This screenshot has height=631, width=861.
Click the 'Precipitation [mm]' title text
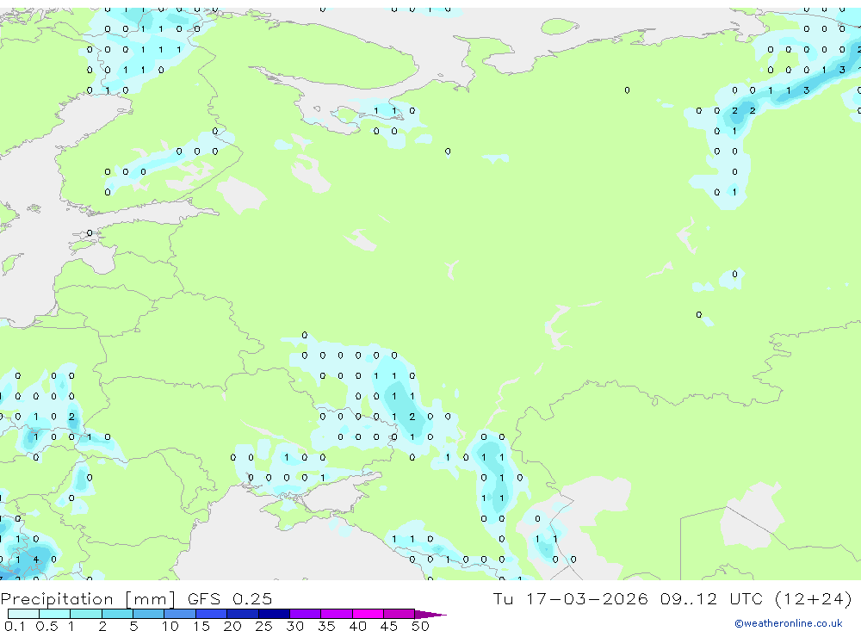pos(88,598)
